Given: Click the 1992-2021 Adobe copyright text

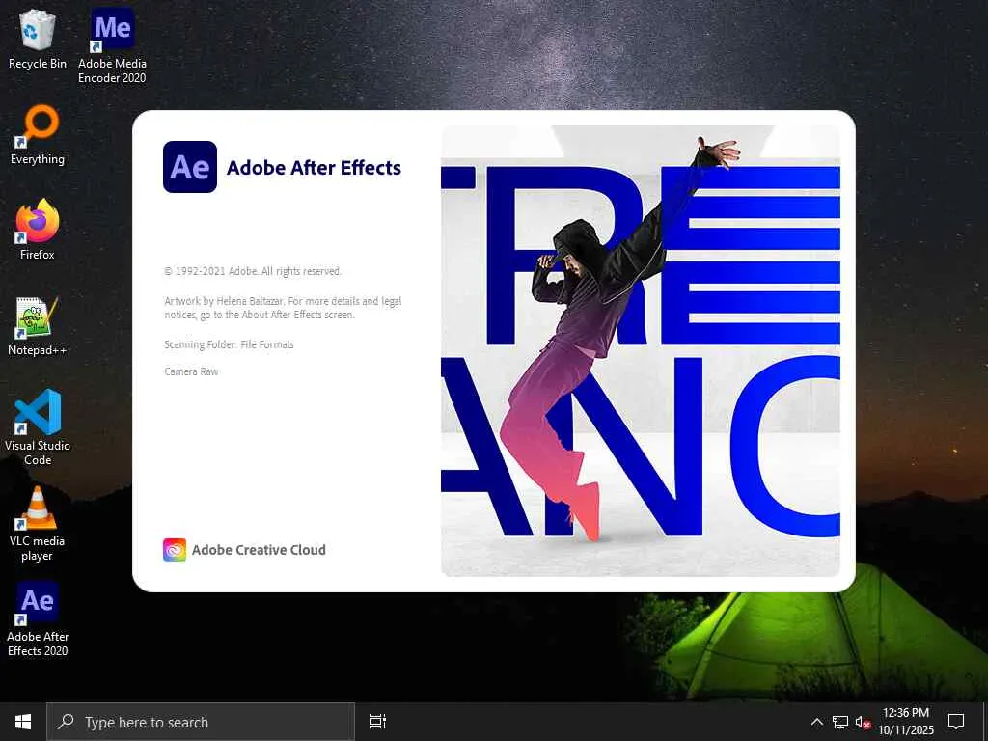Looking at the screenshot, I should coord(253,271).
